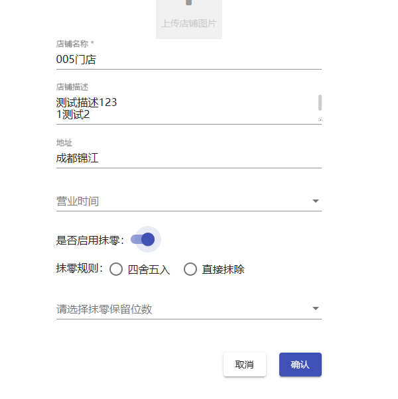Click the upload store image icon
The width and height of the screenshot is (398, 399).
point(189,3)
